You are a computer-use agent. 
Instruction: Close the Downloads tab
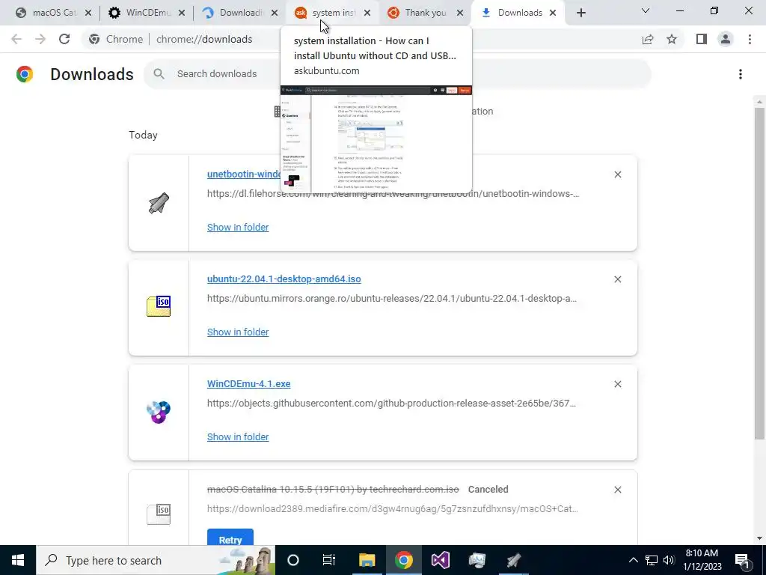[553, 13]
